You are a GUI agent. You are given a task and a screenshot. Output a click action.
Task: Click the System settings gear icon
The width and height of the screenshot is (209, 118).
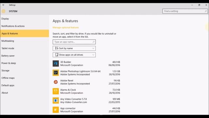click(4, 11)
